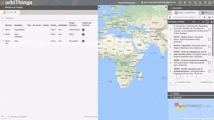The width and height of the screenshot is (214, 120).
Task: Open results-per-page dropdown in Buscador
Action: point(173,83)
